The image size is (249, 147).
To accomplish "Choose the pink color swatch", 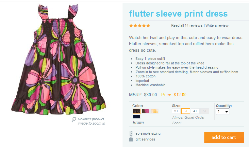I will [x=145, y=111].
